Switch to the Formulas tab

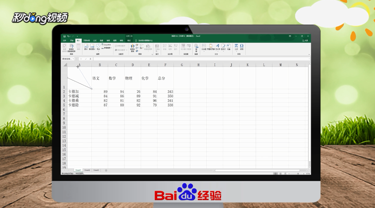tap(95, 40)
